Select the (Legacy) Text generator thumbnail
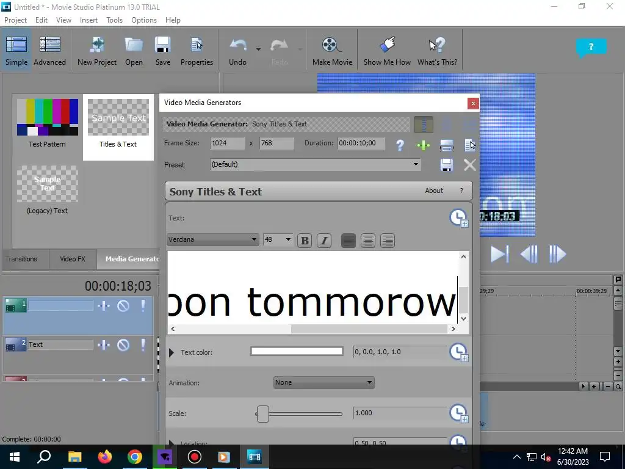The image size is (625, 469). (48, 183)
